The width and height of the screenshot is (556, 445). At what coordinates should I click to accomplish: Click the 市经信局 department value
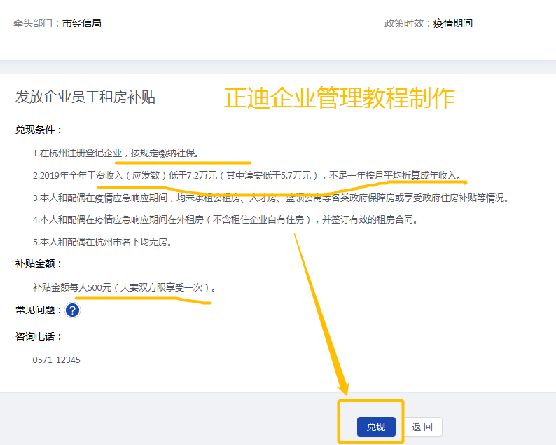[82, 23]
